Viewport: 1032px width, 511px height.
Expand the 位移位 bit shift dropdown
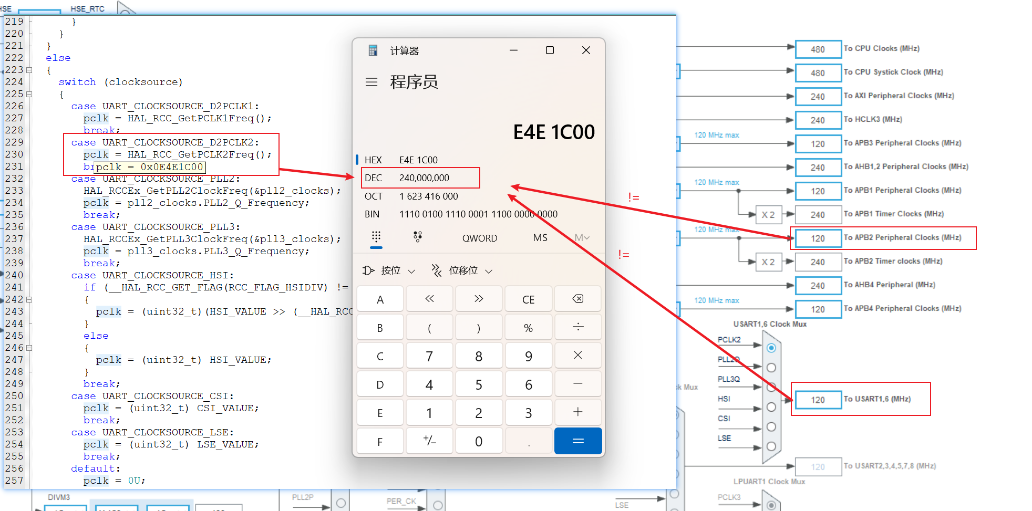pos(461,270)
